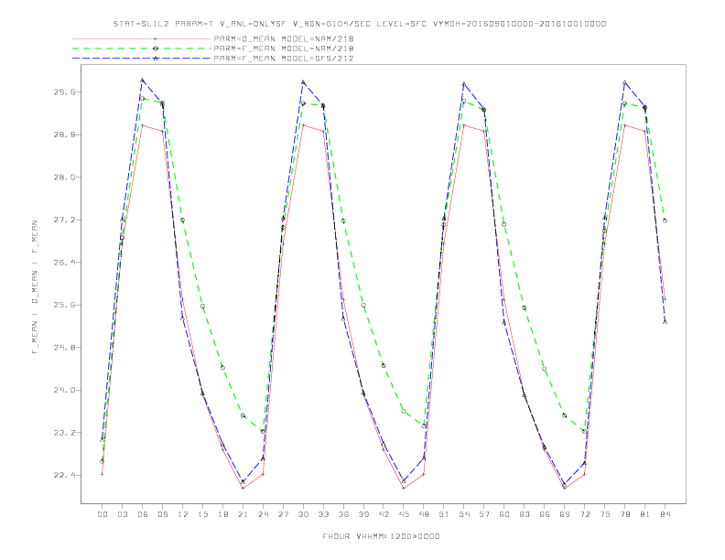Click x-axis forecast hour label 42

(x=384, y=514)
